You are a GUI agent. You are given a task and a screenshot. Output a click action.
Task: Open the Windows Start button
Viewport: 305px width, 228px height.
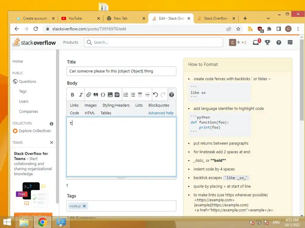pos(7,222)
